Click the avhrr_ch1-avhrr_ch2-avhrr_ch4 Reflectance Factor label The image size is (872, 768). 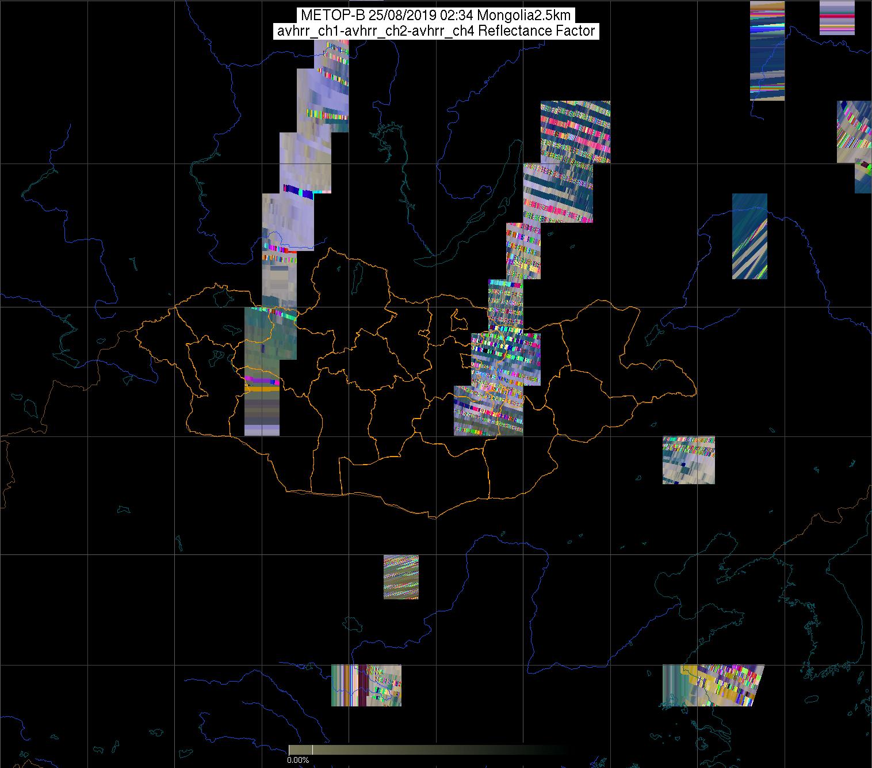tap(436, 31)
